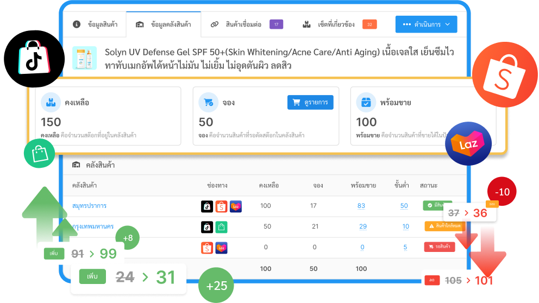This screenshot has height=303, width=539.
Task: Select green bag channel icon in กรุงเทพมหานคร row
Action: coord(221,227)
